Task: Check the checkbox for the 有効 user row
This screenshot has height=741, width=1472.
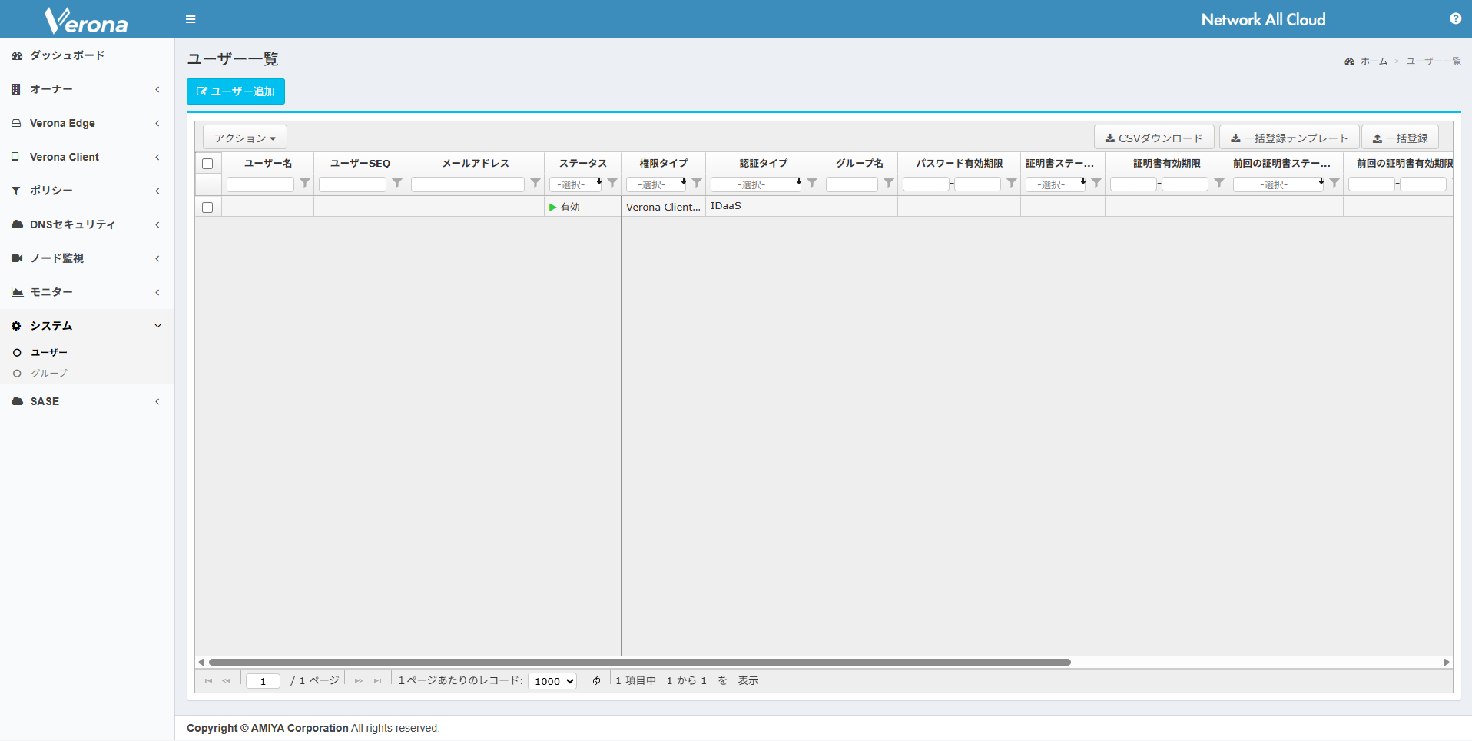Action: pyautogui.click(x=207, y=207)
